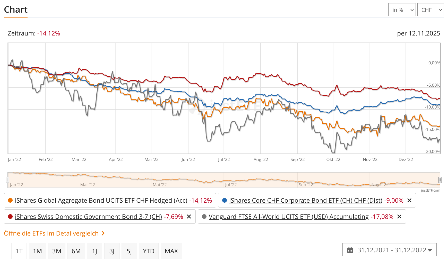Remove iShares Core CHF Corporate Bond ETF
This screenshot has width=447, height=261.
pyautogui.click(x=409, y=200)
